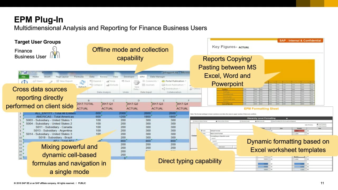The image size is (338, 190).
Task: Select the Inner Dimension radio button
Action: pos(317,124)
